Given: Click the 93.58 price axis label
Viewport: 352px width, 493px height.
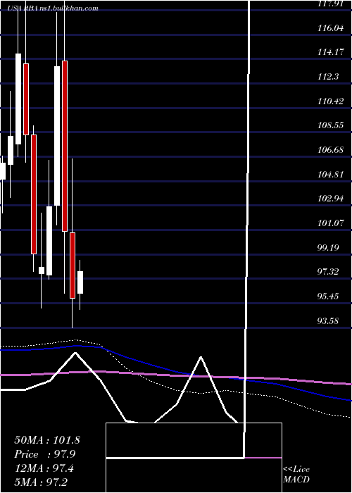Looking at the screenshot, I should coord(328,321).
